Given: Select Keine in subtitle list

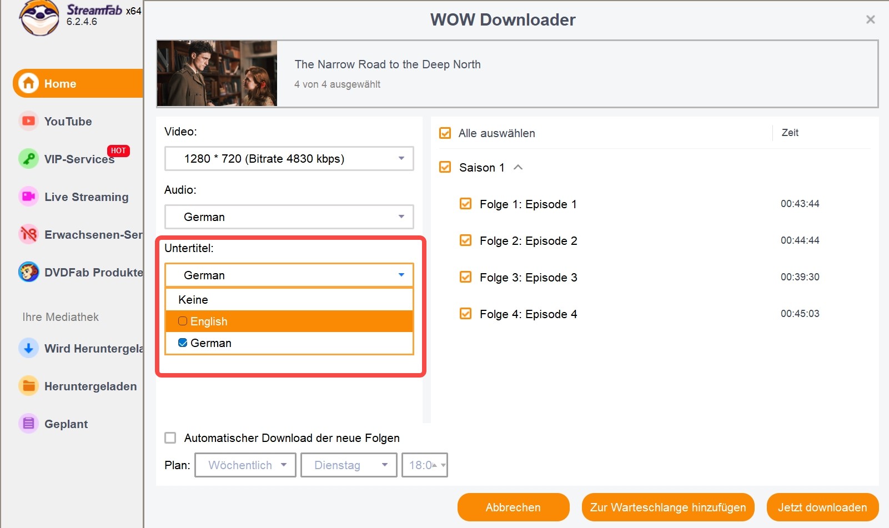Looking at the screenshot, I should coord(289,300).
